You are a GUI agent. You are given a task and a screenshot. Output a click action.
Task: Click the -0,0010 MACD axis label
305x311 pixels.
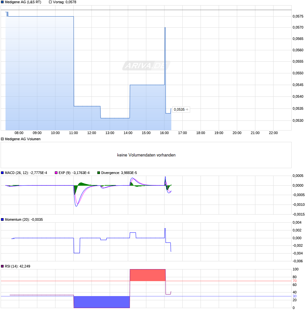point(299,205)
